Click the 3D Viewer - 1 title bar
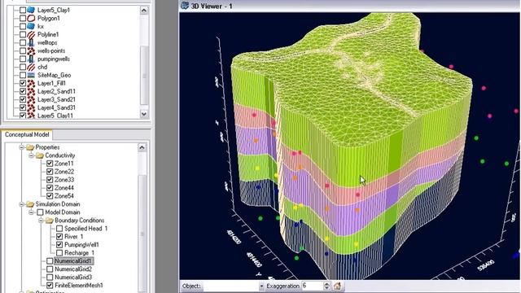 point(350,6)
